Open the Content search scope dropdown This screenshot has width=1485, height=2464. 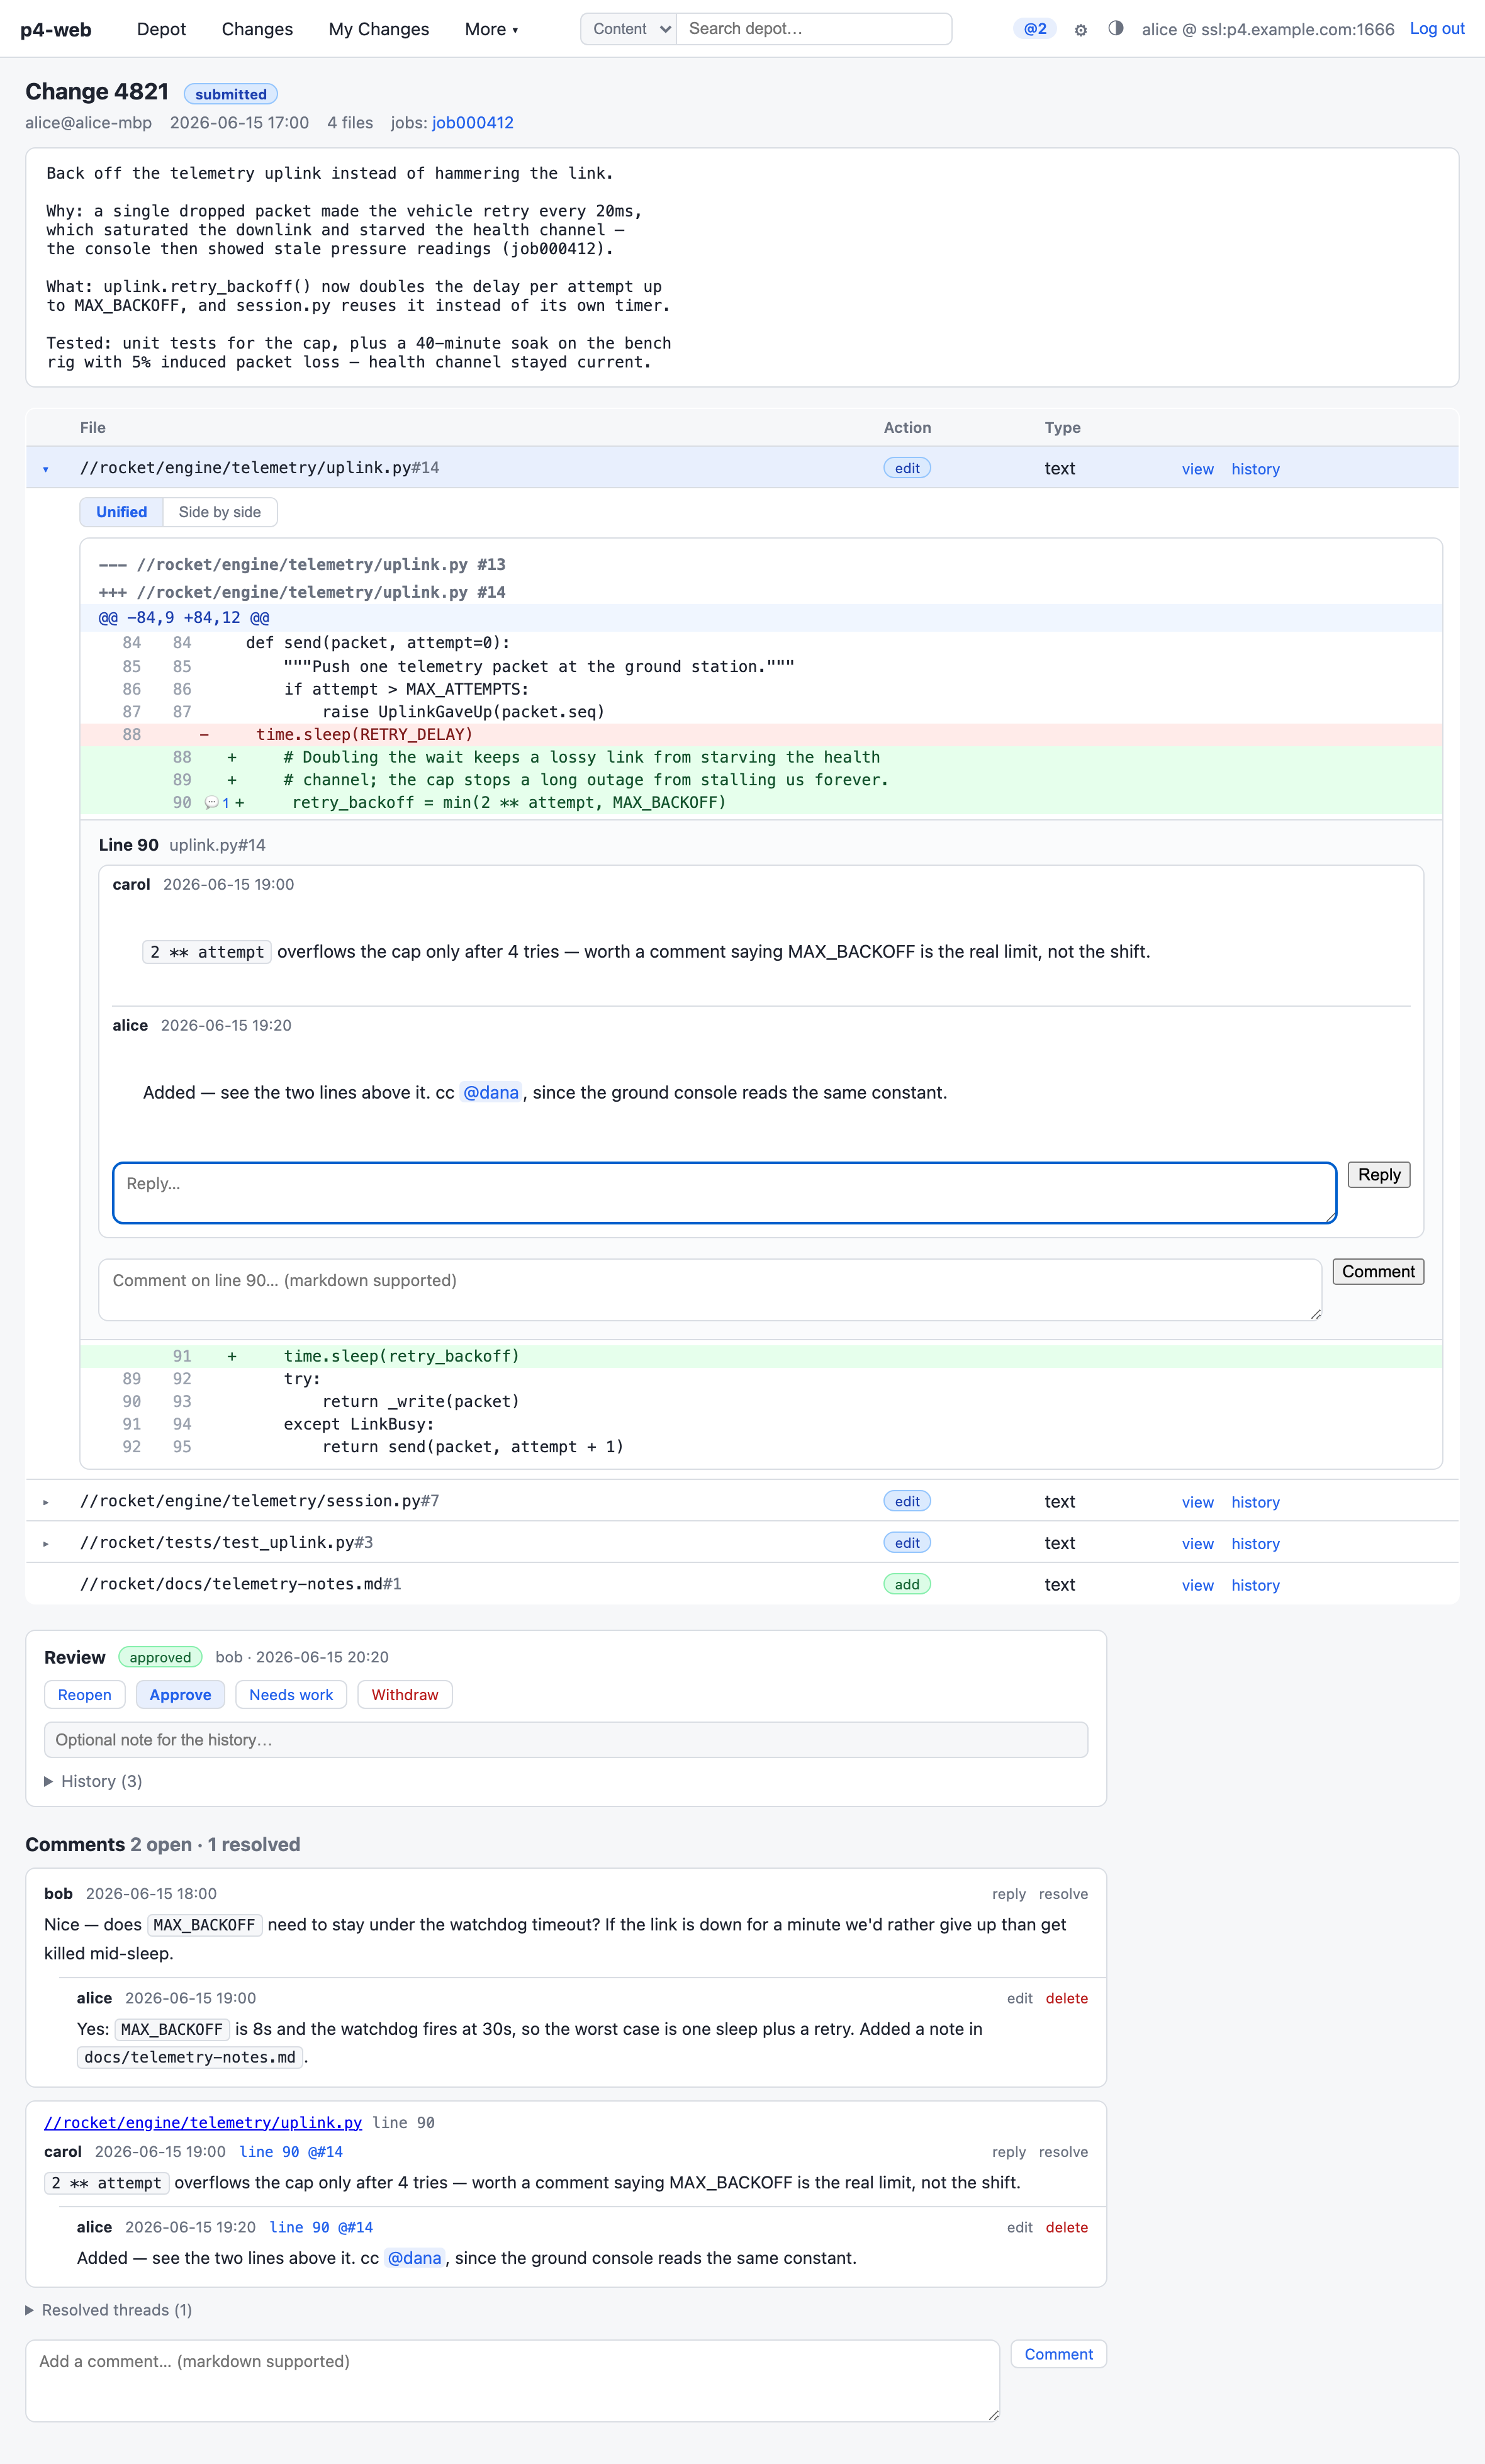[x=629, y=29]
